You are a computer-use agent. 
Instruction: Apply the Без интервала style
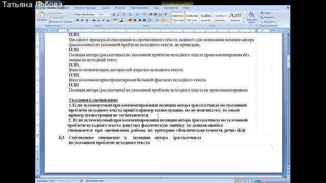192,17
